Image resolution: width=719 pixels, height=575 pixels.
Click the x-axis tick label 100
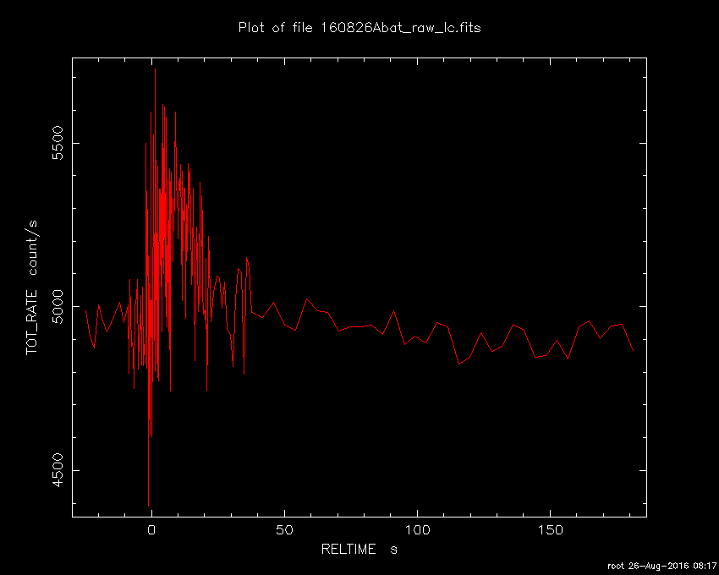(x=417, y=530)
